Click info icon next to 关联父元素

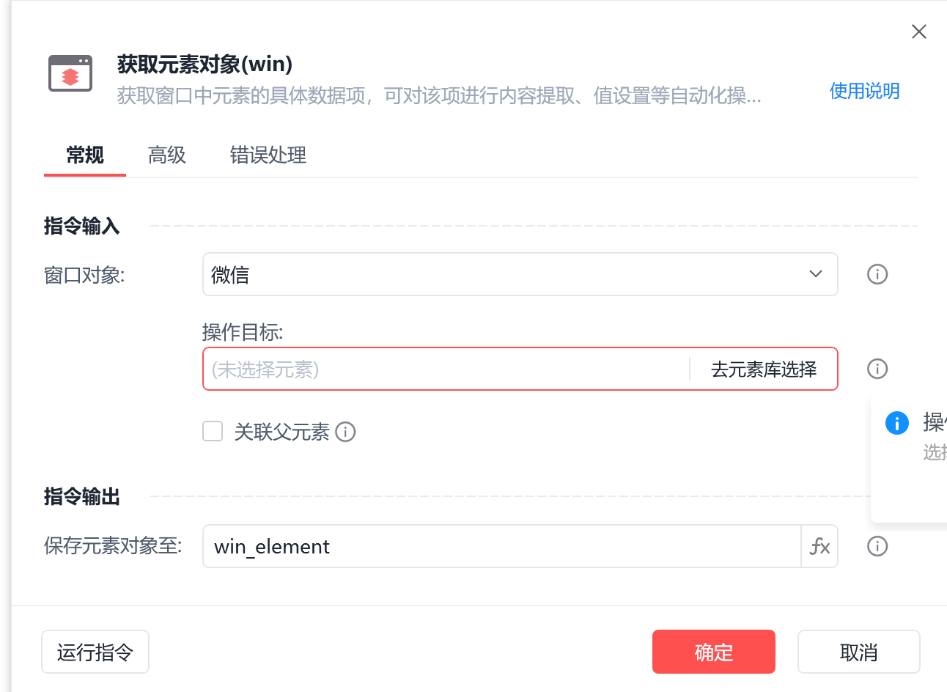coord(345,432)
